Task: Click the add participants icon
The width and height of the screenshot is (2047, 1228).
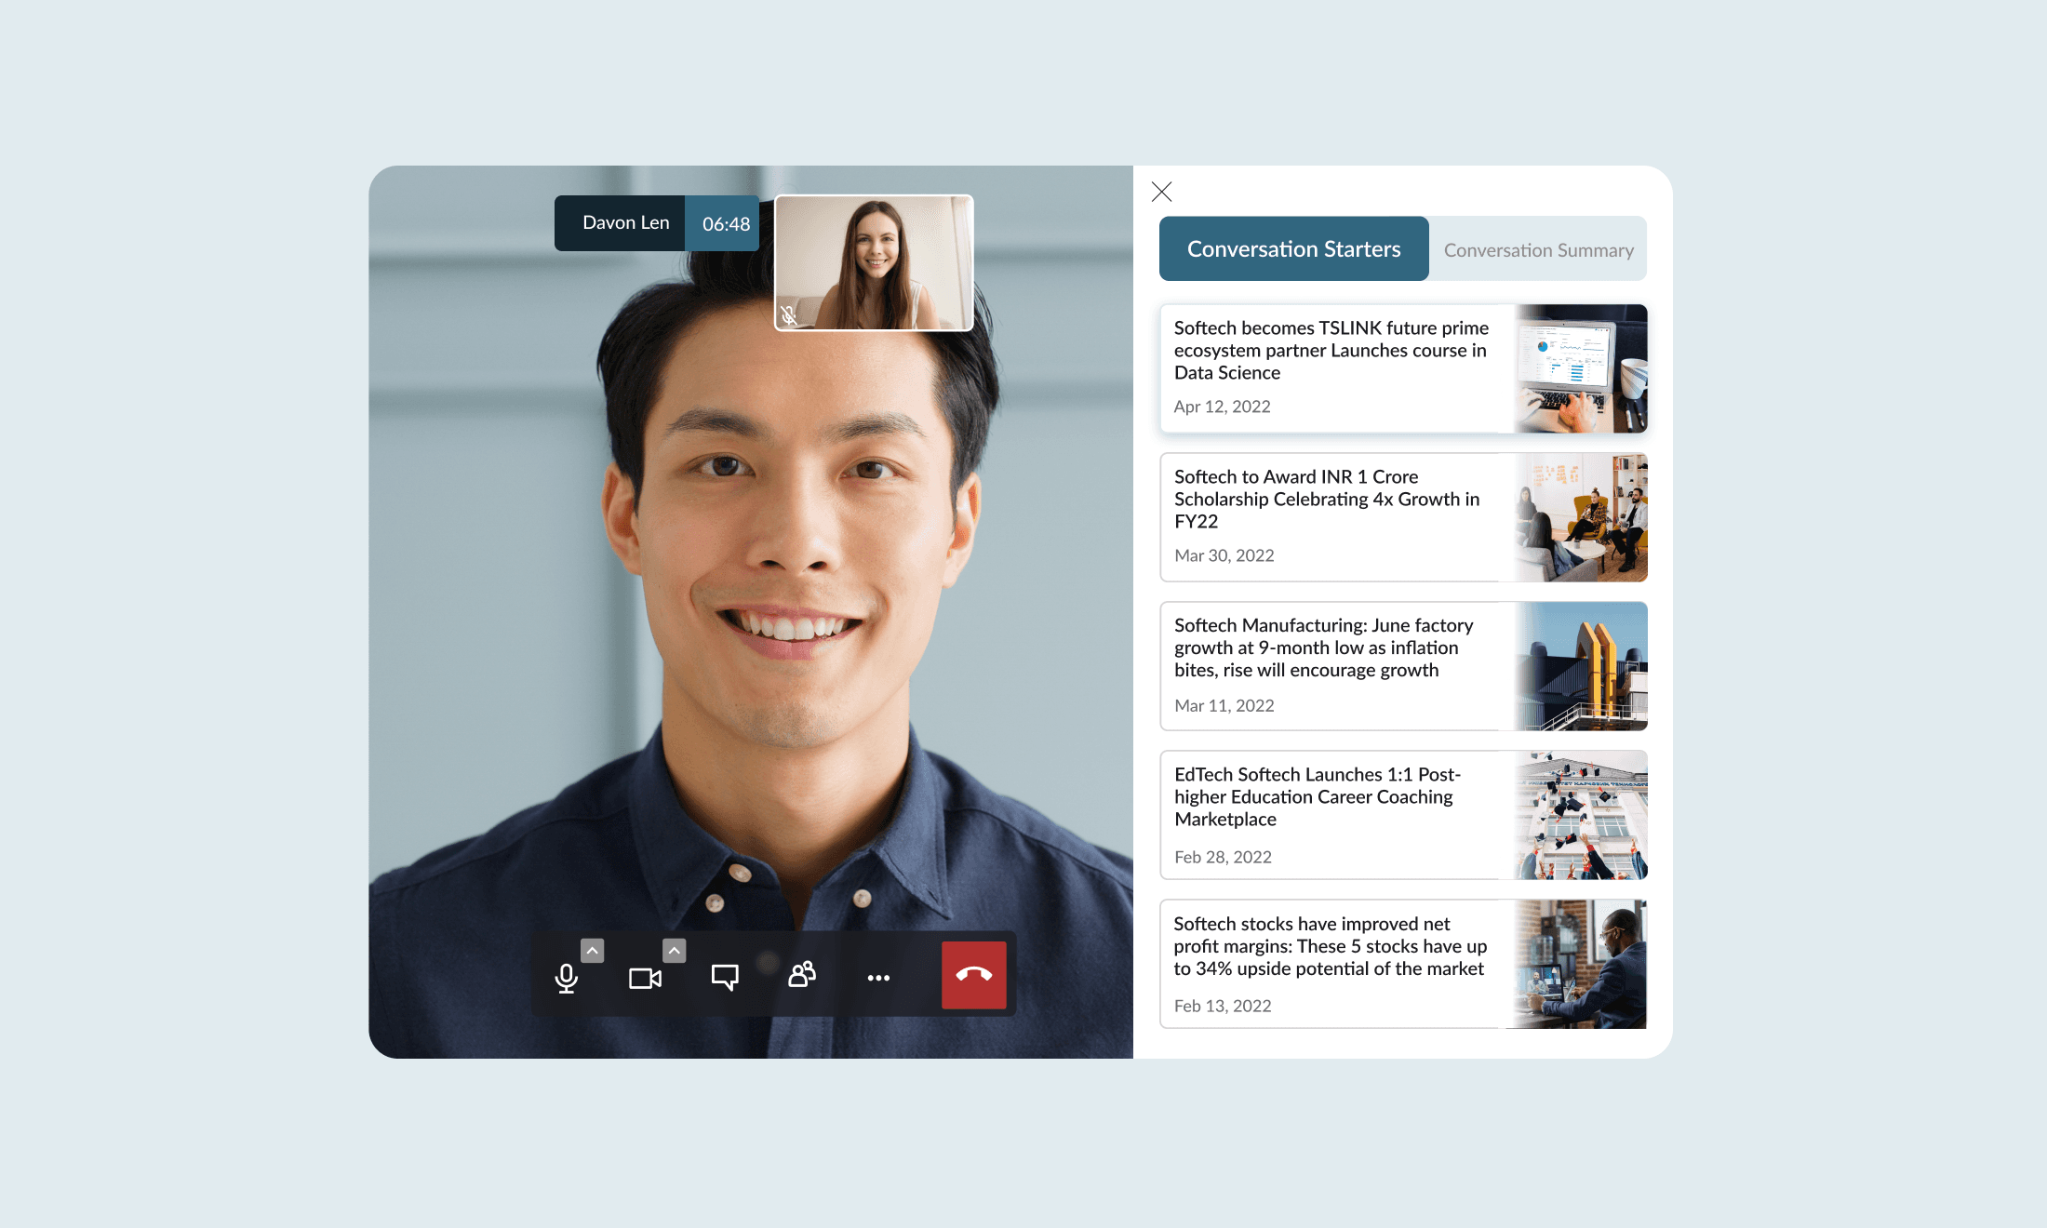Action: click(801, 975)
